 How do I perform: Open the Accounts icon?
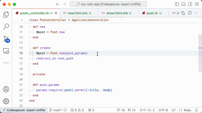click(6, 89)
